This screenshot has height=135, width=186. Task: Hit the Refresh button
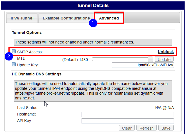pos(147,128)
